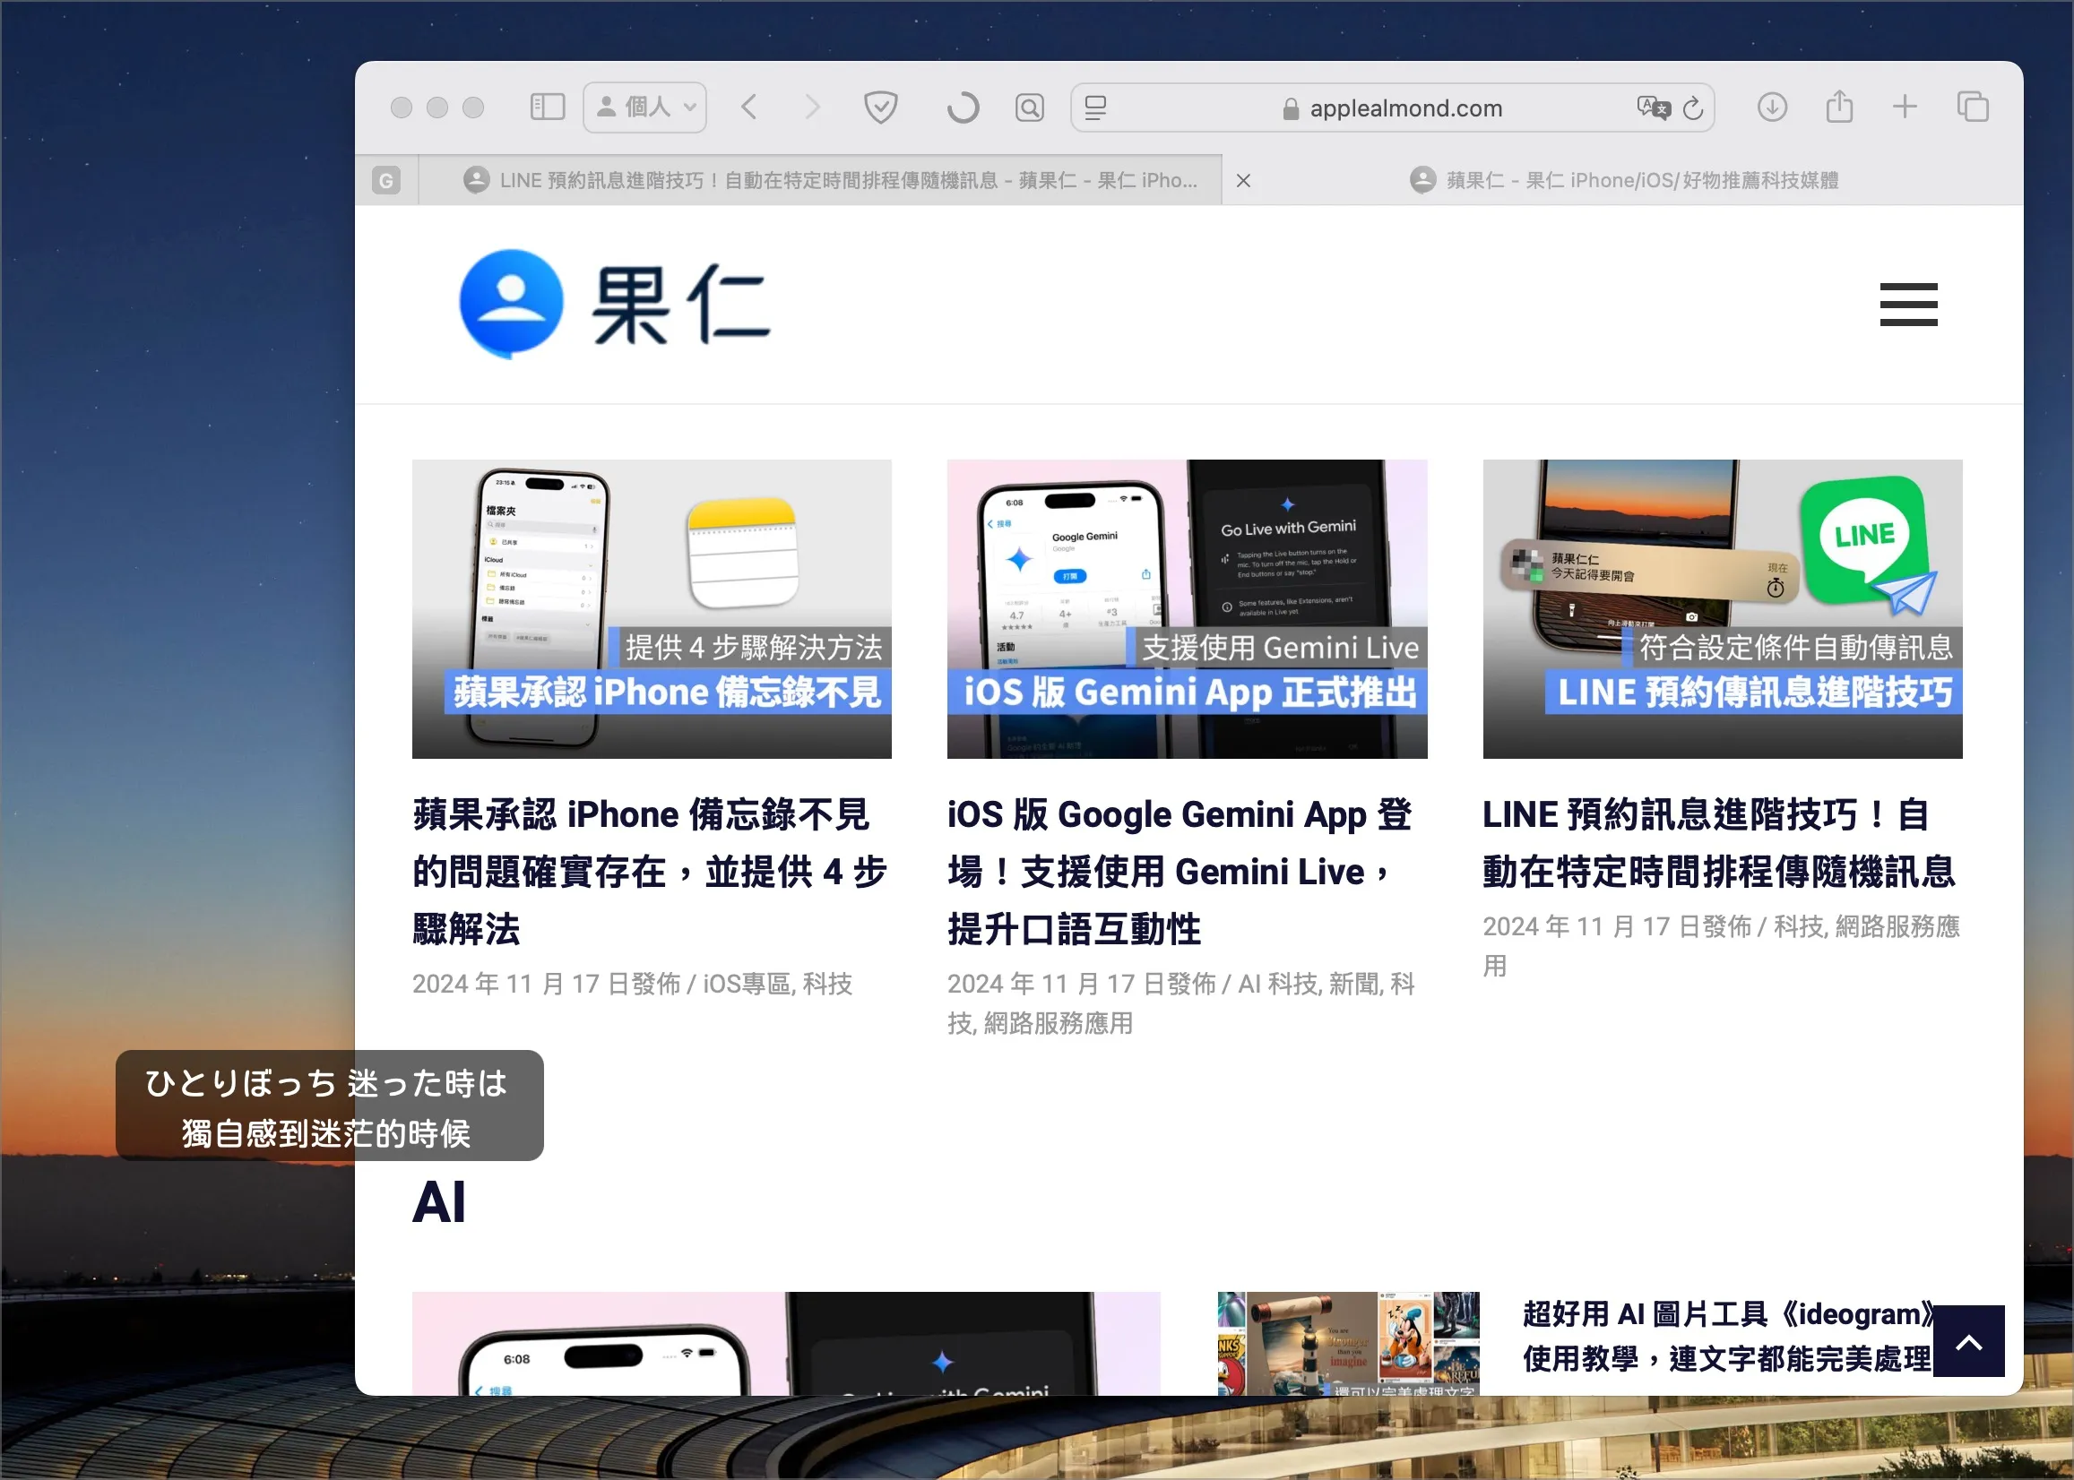Viewport: 2074px width, 1480px height.
Task: Open article LINE 預約訊息進階技巧 title
Action: pyautogui.click(x=1718, y=843)
